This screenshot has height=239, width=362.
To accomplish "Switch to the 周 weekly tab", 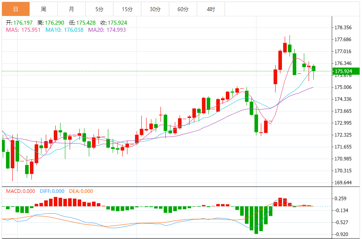I will [44, 9].
